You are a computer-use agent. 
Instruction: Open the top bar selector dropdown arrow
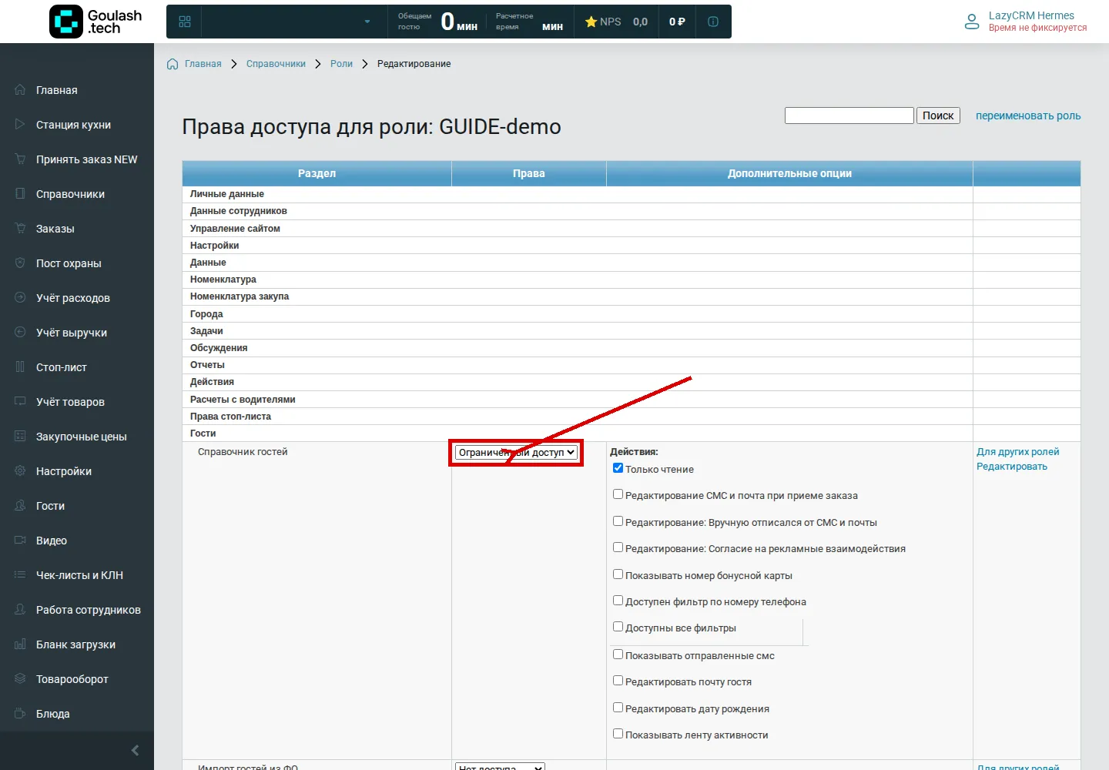[x=367, y=22]
